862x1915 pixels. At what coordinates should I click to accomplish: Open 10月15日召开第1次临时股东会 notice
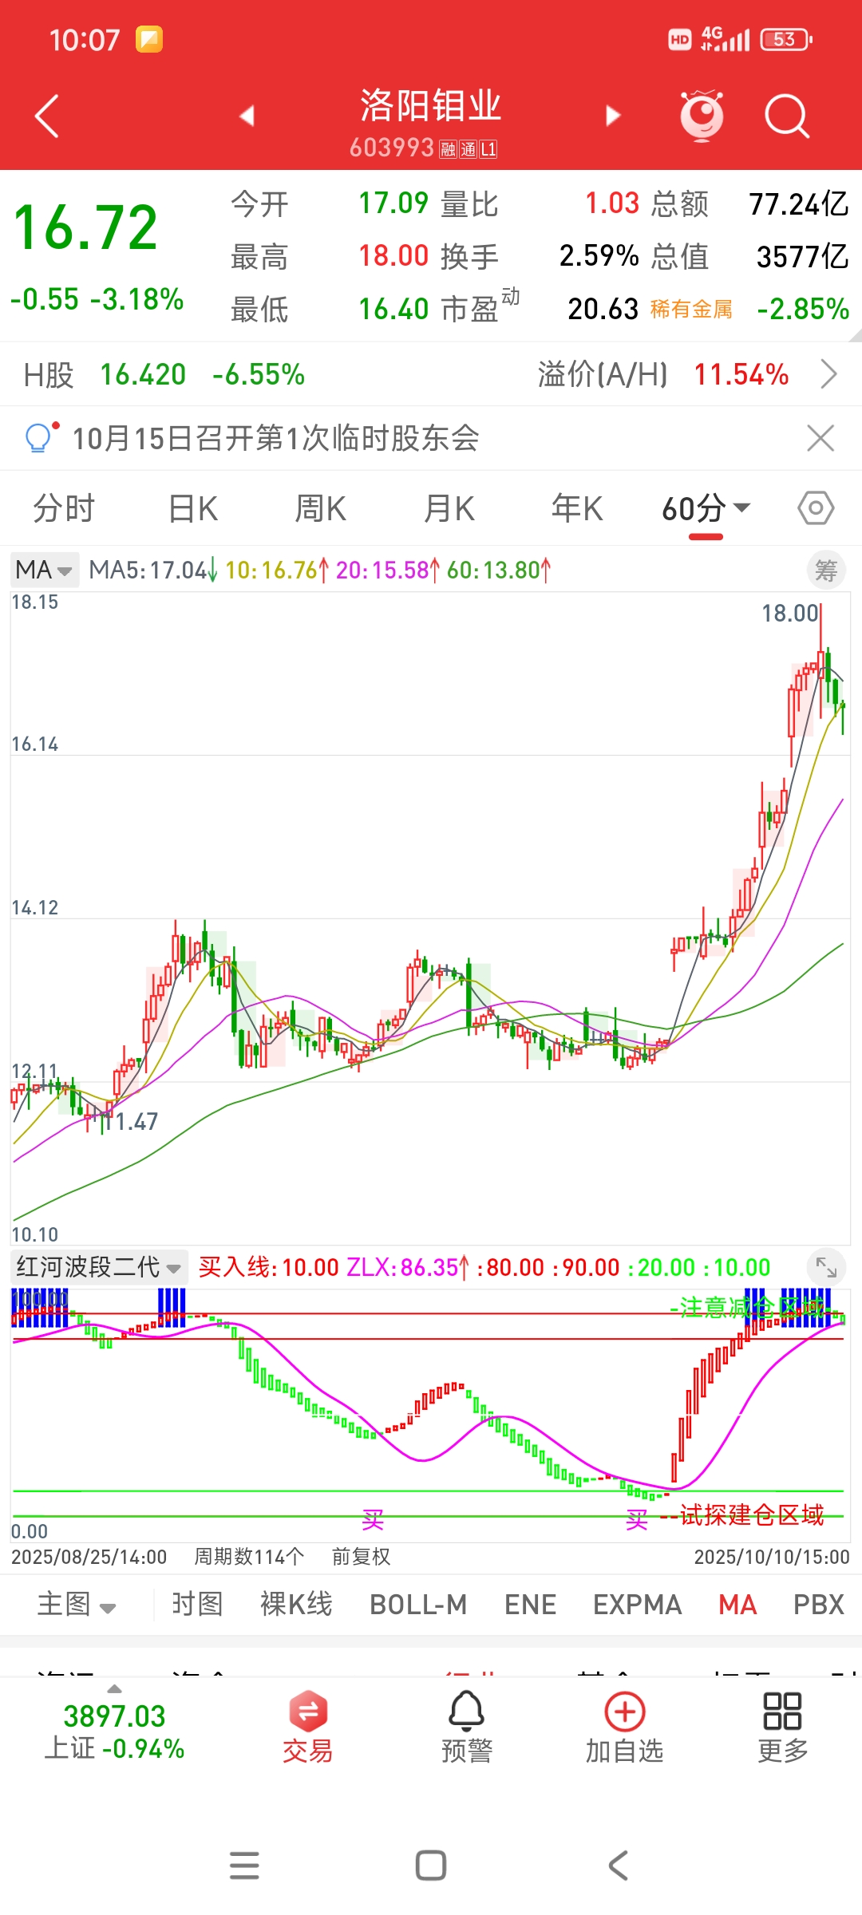tap(276, 438)
